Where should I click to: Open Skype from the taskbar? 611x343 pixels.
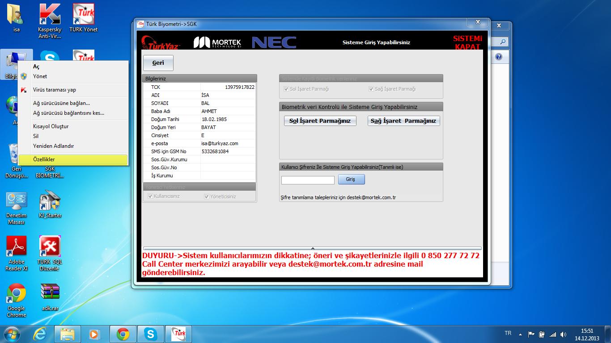click(150, 334)
